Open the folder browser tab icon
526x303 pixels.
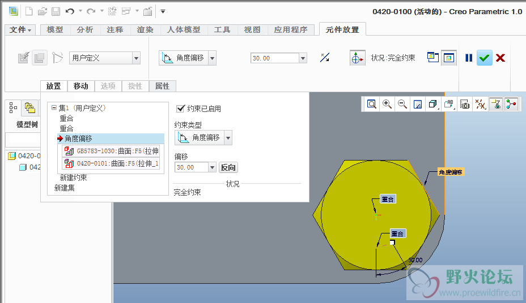pos(29,107)
